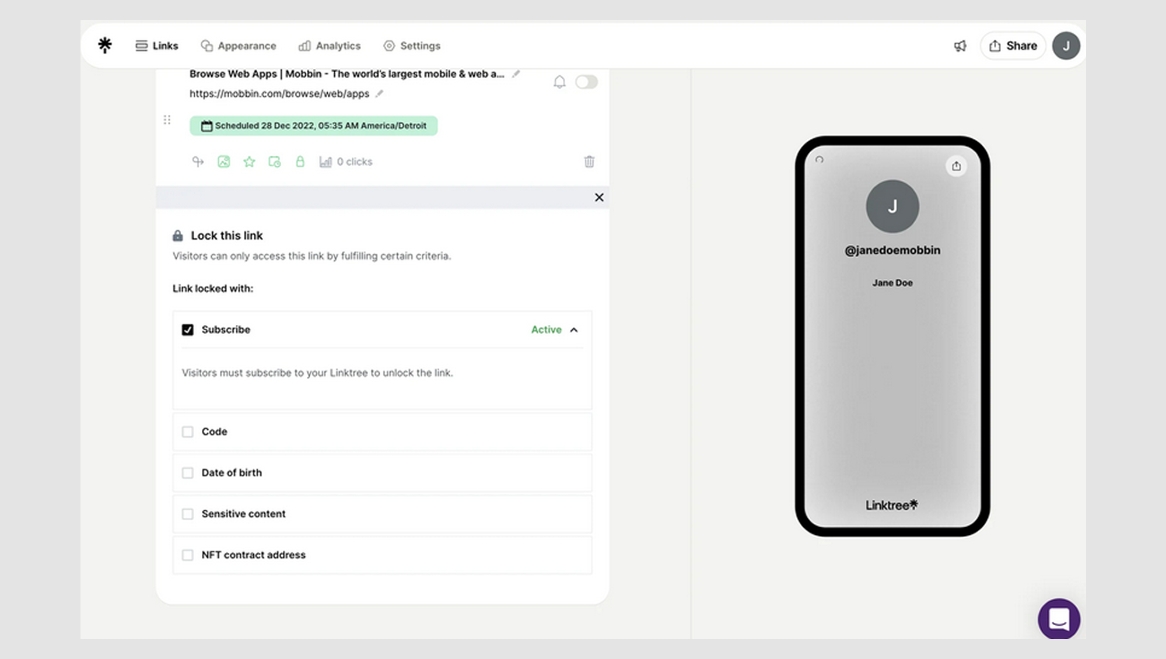
Task: Tick the Sensitive content checkbox
Action: (x=187, y=514)
